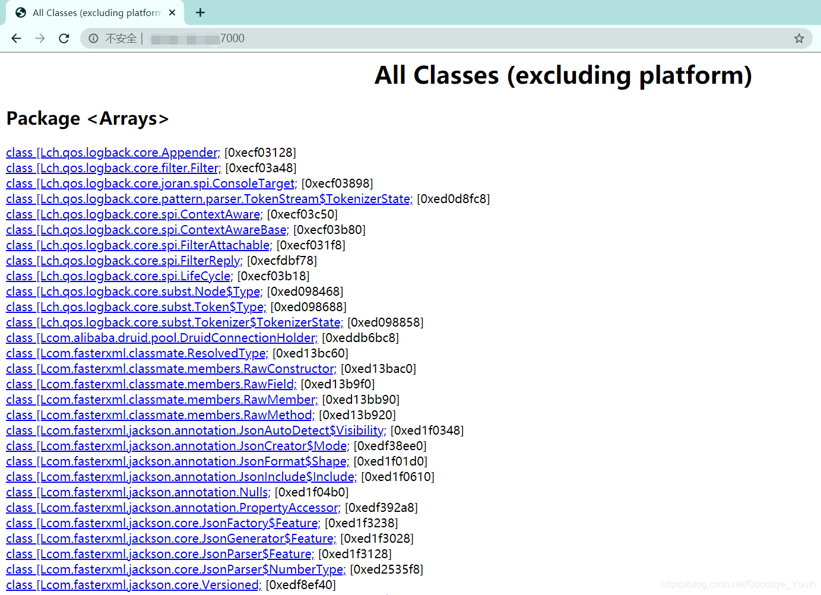Click address text [0xecf03128]
Viewport: 821px width, 595px height.
(x=260, y=153)
